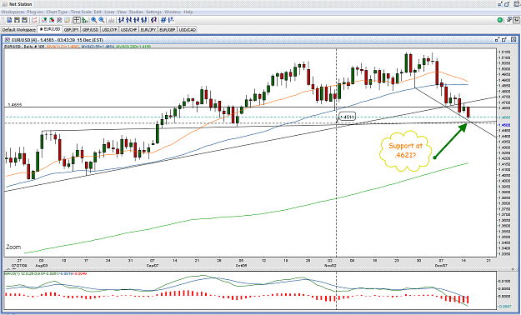The width and height of the screenshot is (521, 315).
Task: Click the green MVA 200 legend text
Action: pos(133,47)
